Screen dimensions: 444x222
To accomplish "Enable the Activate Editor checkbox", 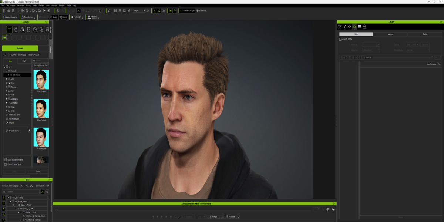I will coord(340,39).
